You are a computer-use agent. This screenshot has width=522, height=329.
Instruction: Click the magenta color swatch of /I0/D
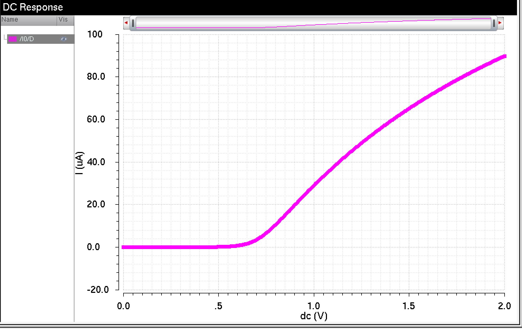(13, 39)
